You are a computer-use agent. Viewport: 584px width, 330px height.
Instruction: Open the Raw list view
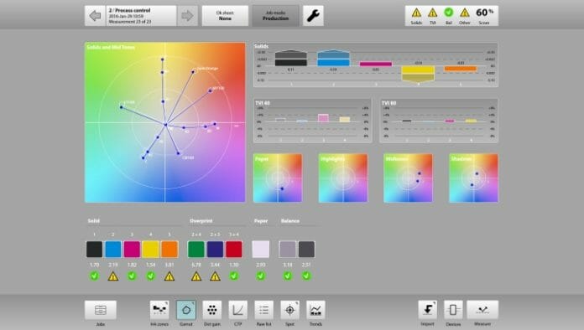[263, 310]
